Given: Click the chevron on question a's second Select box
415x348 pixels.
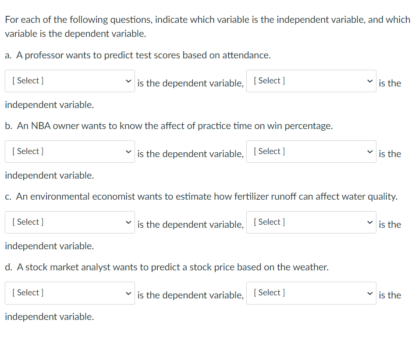Looking at the screenshot, I should pos(370,81).
